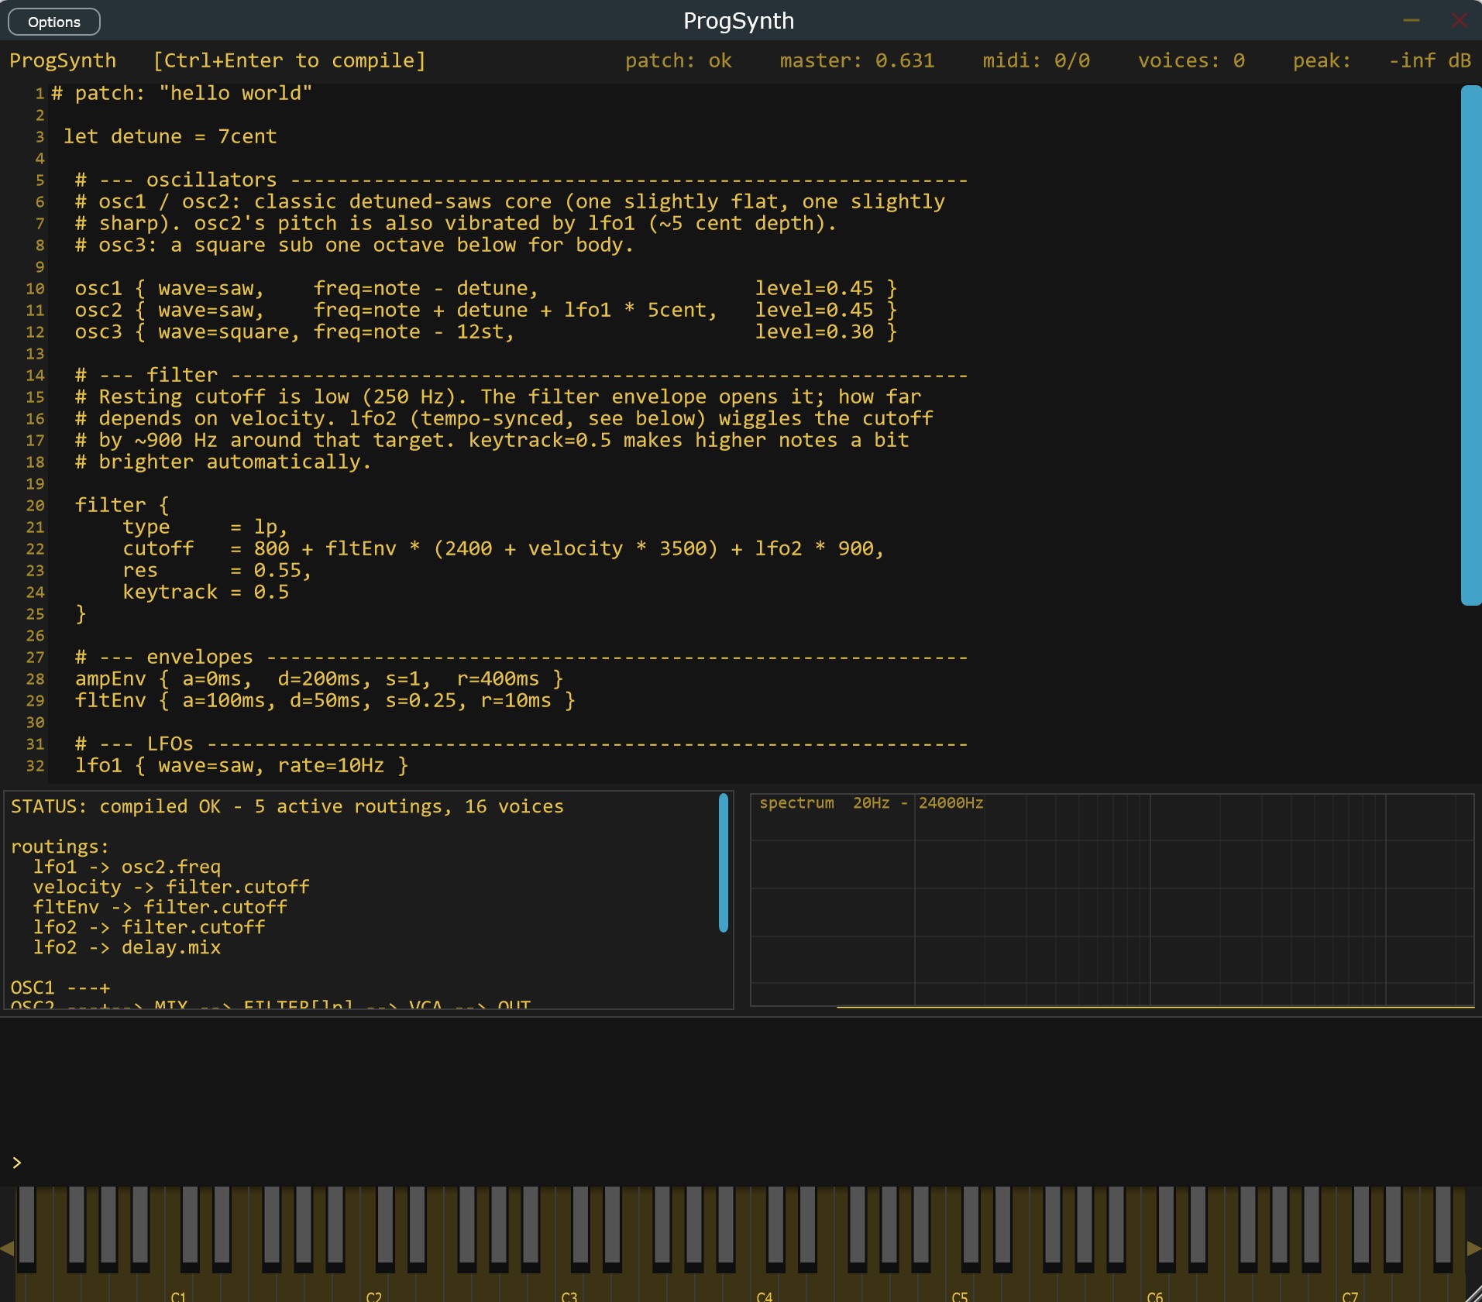Place cursor on fltEnv envelope line

coord(325,700)
